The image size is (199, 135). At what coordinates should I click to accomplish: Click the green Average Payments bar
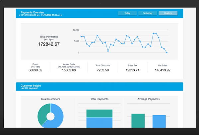(x=138, y=121)
